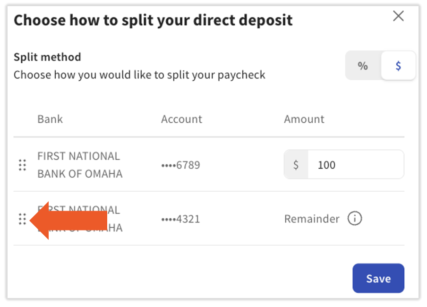
Task: Click the Account column header
Action: (x=181, y=119)
